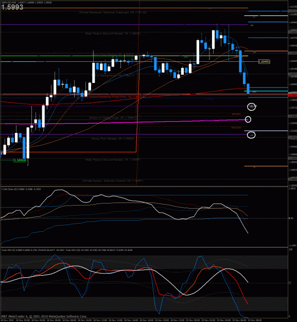Click the green 1.58969 price label
The image size is (297, 322).
coord(20,160)
